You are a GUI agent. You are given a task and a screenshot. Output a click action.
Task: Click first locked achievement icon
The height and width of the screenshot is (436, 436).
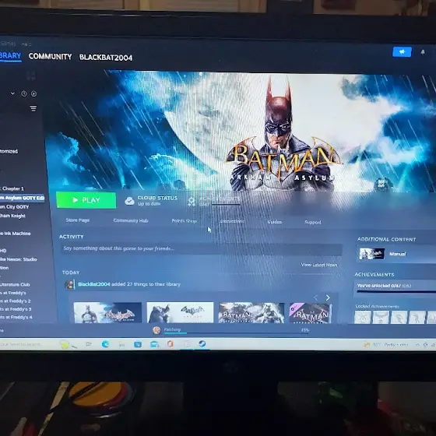click(363, 317)
